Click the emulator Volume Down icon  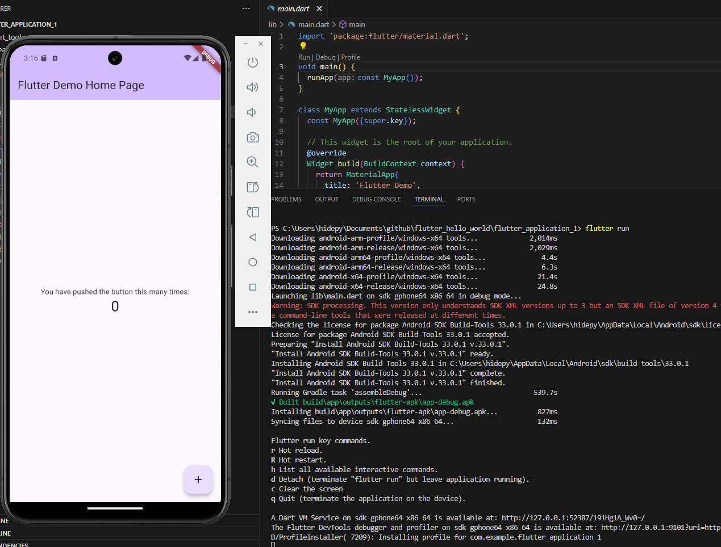pos(252,112)
